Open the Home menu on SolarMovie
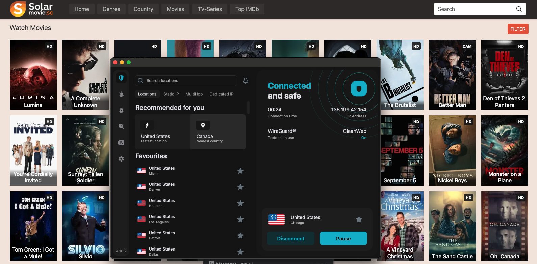Image resolution: width=537 pixels, height=264 pixels. coord(82,9)
